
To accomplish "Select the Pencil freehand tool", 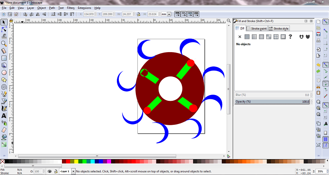I will (4, 94).
